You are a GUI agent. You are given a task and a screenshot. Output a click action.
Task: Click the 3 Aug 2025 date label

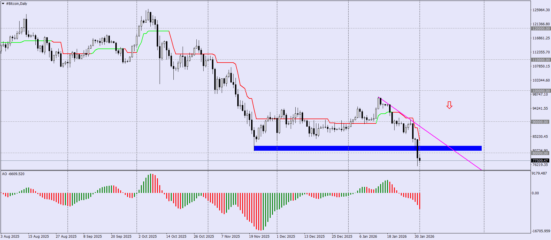tap(10, 237)
